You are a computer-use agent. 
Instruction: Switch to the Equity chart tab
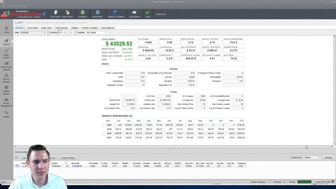tap(46, 28)
